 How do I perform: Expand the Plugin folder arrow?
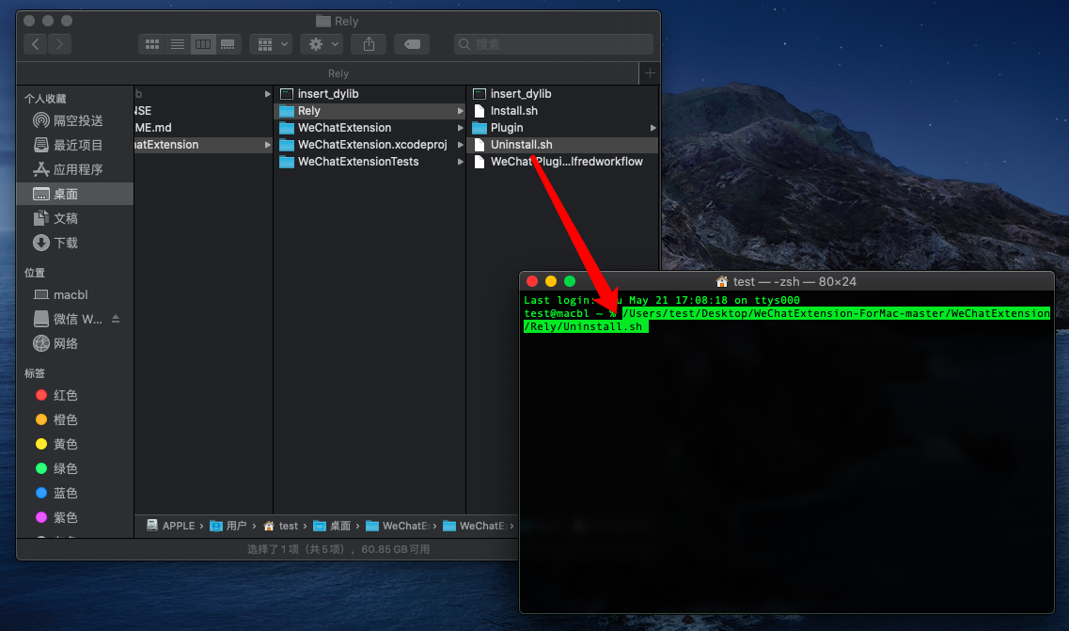pos(653,128)
